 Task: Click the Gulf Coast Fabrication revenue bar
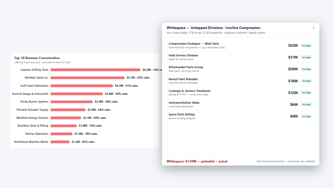(x=82, y=86)
